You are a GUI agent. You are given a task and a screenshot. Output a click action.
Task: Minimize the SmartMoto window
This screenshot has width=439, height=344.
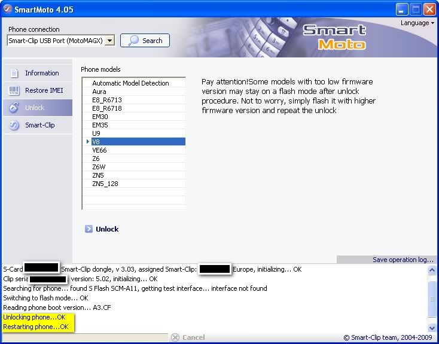(x=402, y=10)
